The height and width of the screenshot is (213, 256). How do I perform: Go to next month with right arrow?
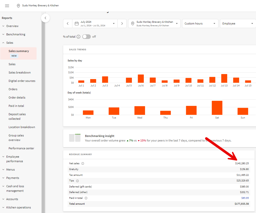click(122, 23)
